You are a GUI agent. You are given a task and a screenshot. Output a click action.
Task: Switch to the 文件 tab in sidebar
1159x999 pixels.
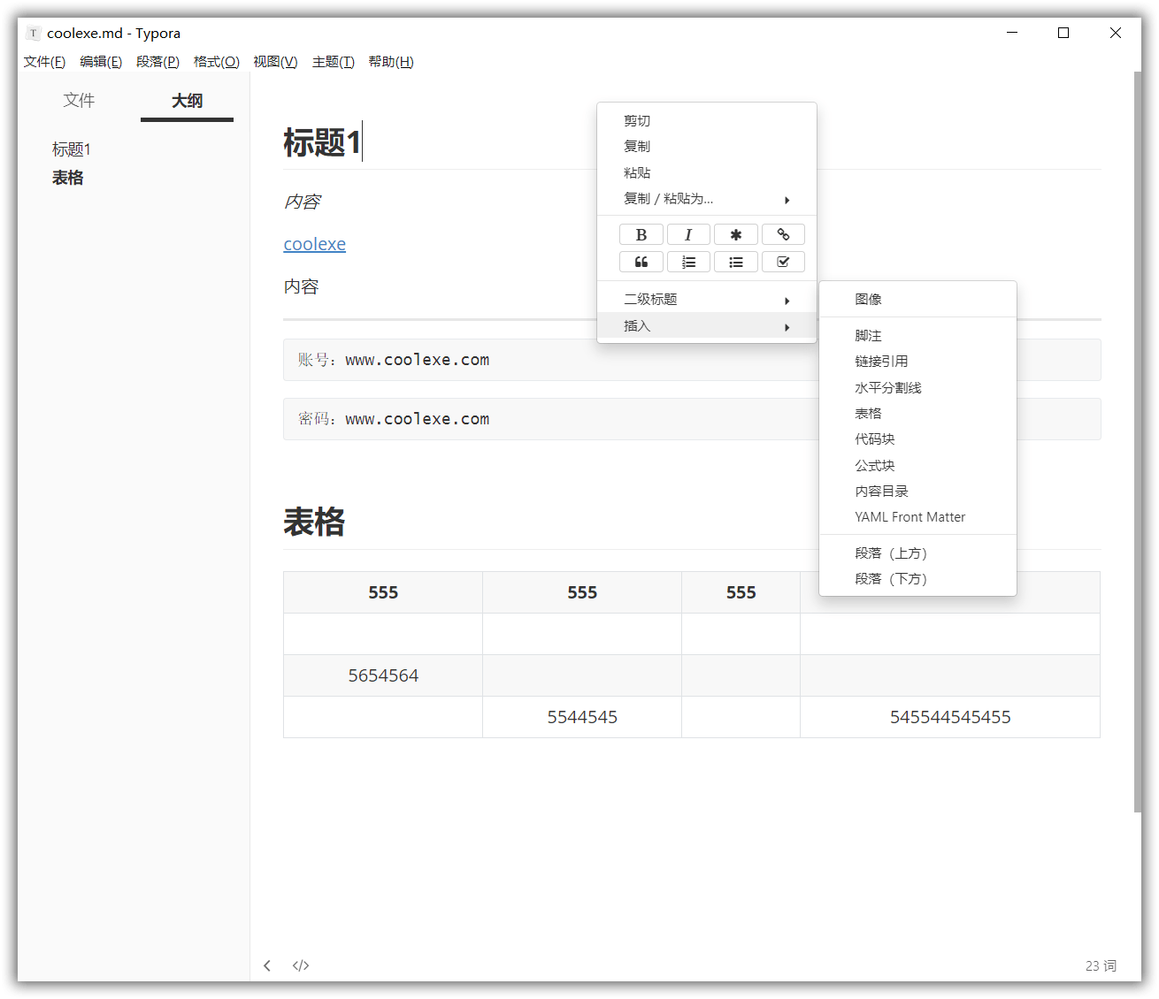pyautogui.click(x=79, y=100)
